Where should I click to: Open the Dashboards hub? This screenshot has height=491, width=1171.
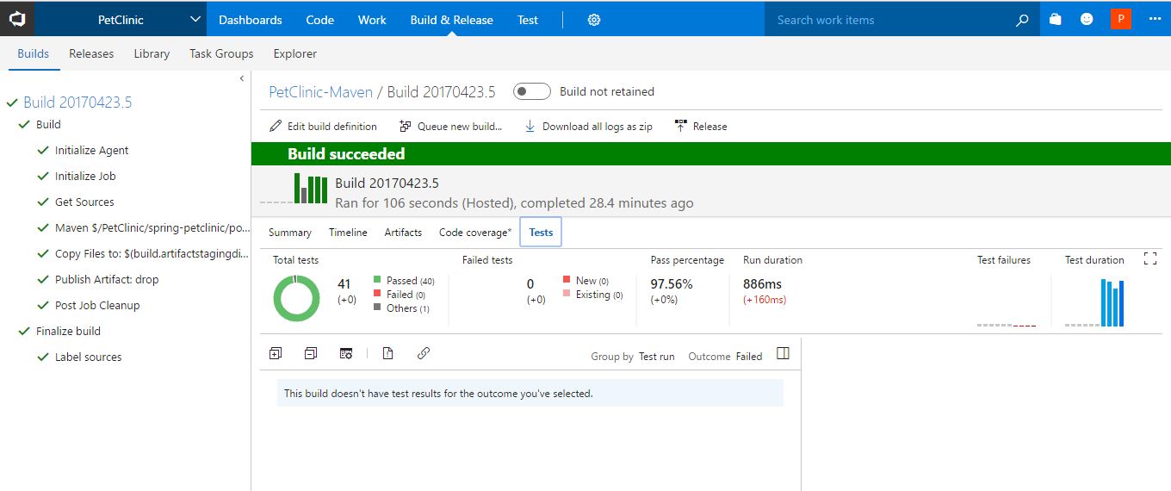250,20
